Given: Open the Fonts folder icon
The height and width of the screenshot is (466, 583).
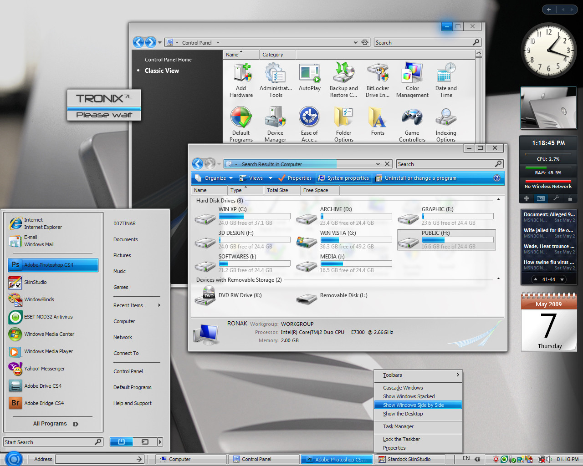Looking at the screenshot, I should pos(378,121).
